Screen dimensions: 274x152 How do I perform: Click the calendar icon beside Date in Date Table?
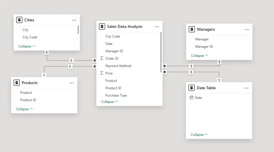[192, 97]
